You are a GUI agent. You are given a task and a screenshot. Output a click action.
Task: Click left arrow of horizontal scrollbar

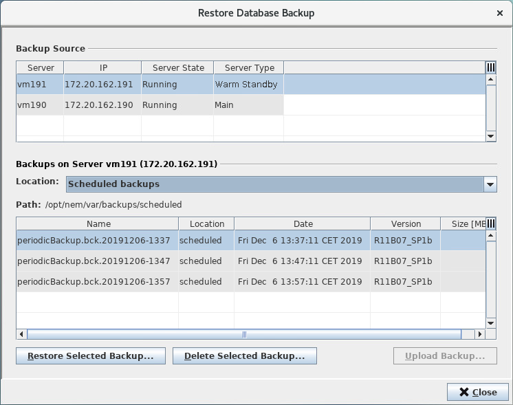(x=22, y=334)
